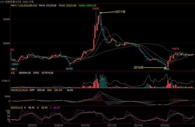Open the CJL volume indicator label
This screenshot has height=127, width=195.
pyautogui.click(x=13, y=73)
